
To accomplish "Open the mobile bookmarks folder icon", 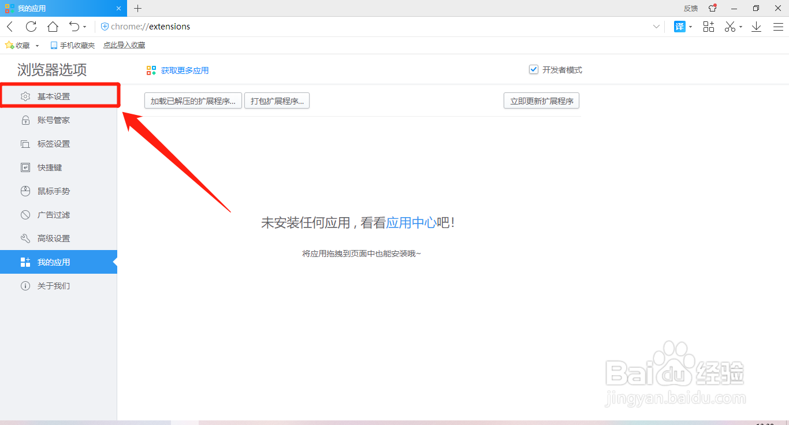I will pos(53,44).
